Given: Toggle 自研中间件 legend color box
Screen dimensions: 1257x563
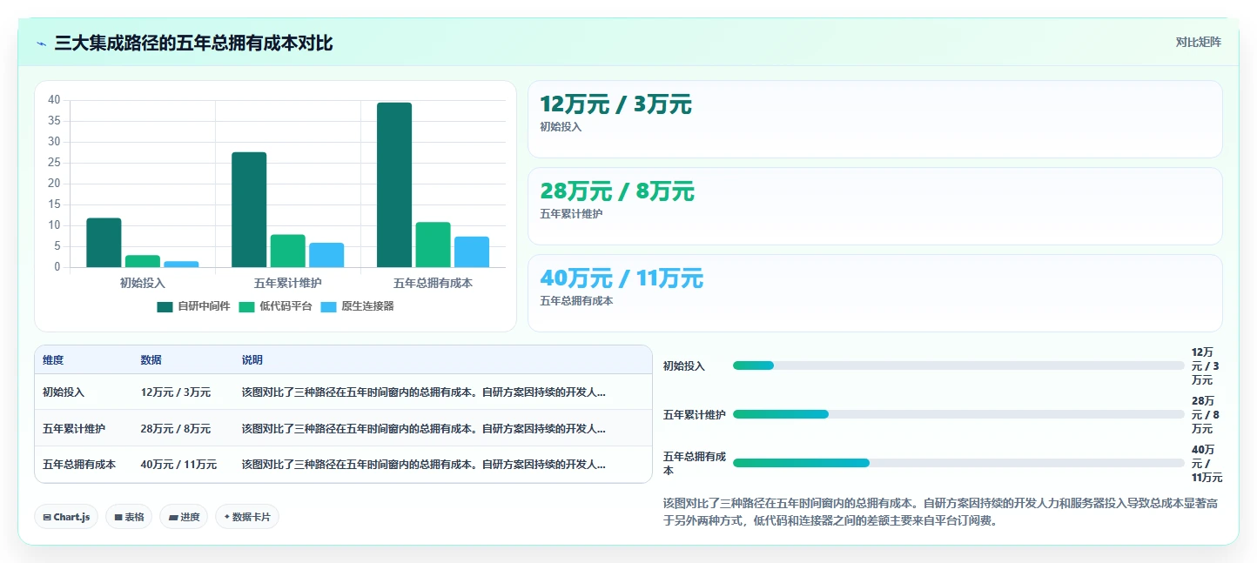Looking at the screenshot, I should tap(165, 306).
